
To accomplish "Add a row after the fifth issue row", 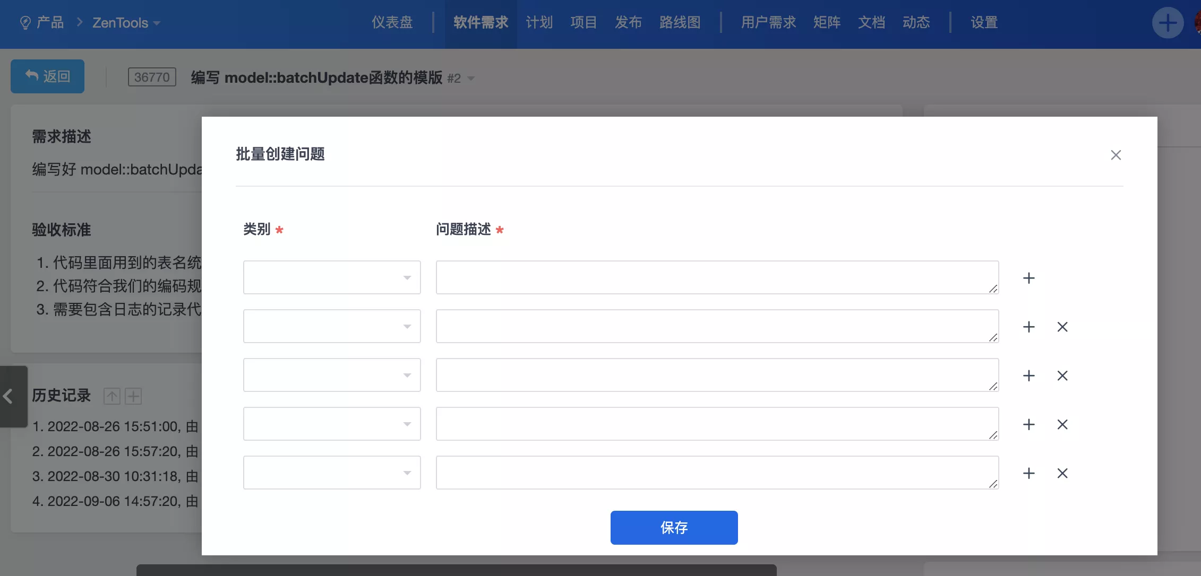I will click(1028, 473).
